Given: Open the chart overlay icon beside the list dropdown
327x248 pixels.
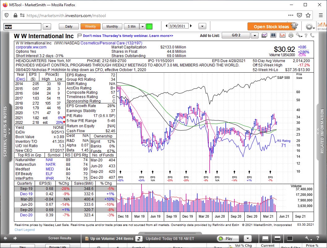Looking at the screenshot, I should coord(264,35).
